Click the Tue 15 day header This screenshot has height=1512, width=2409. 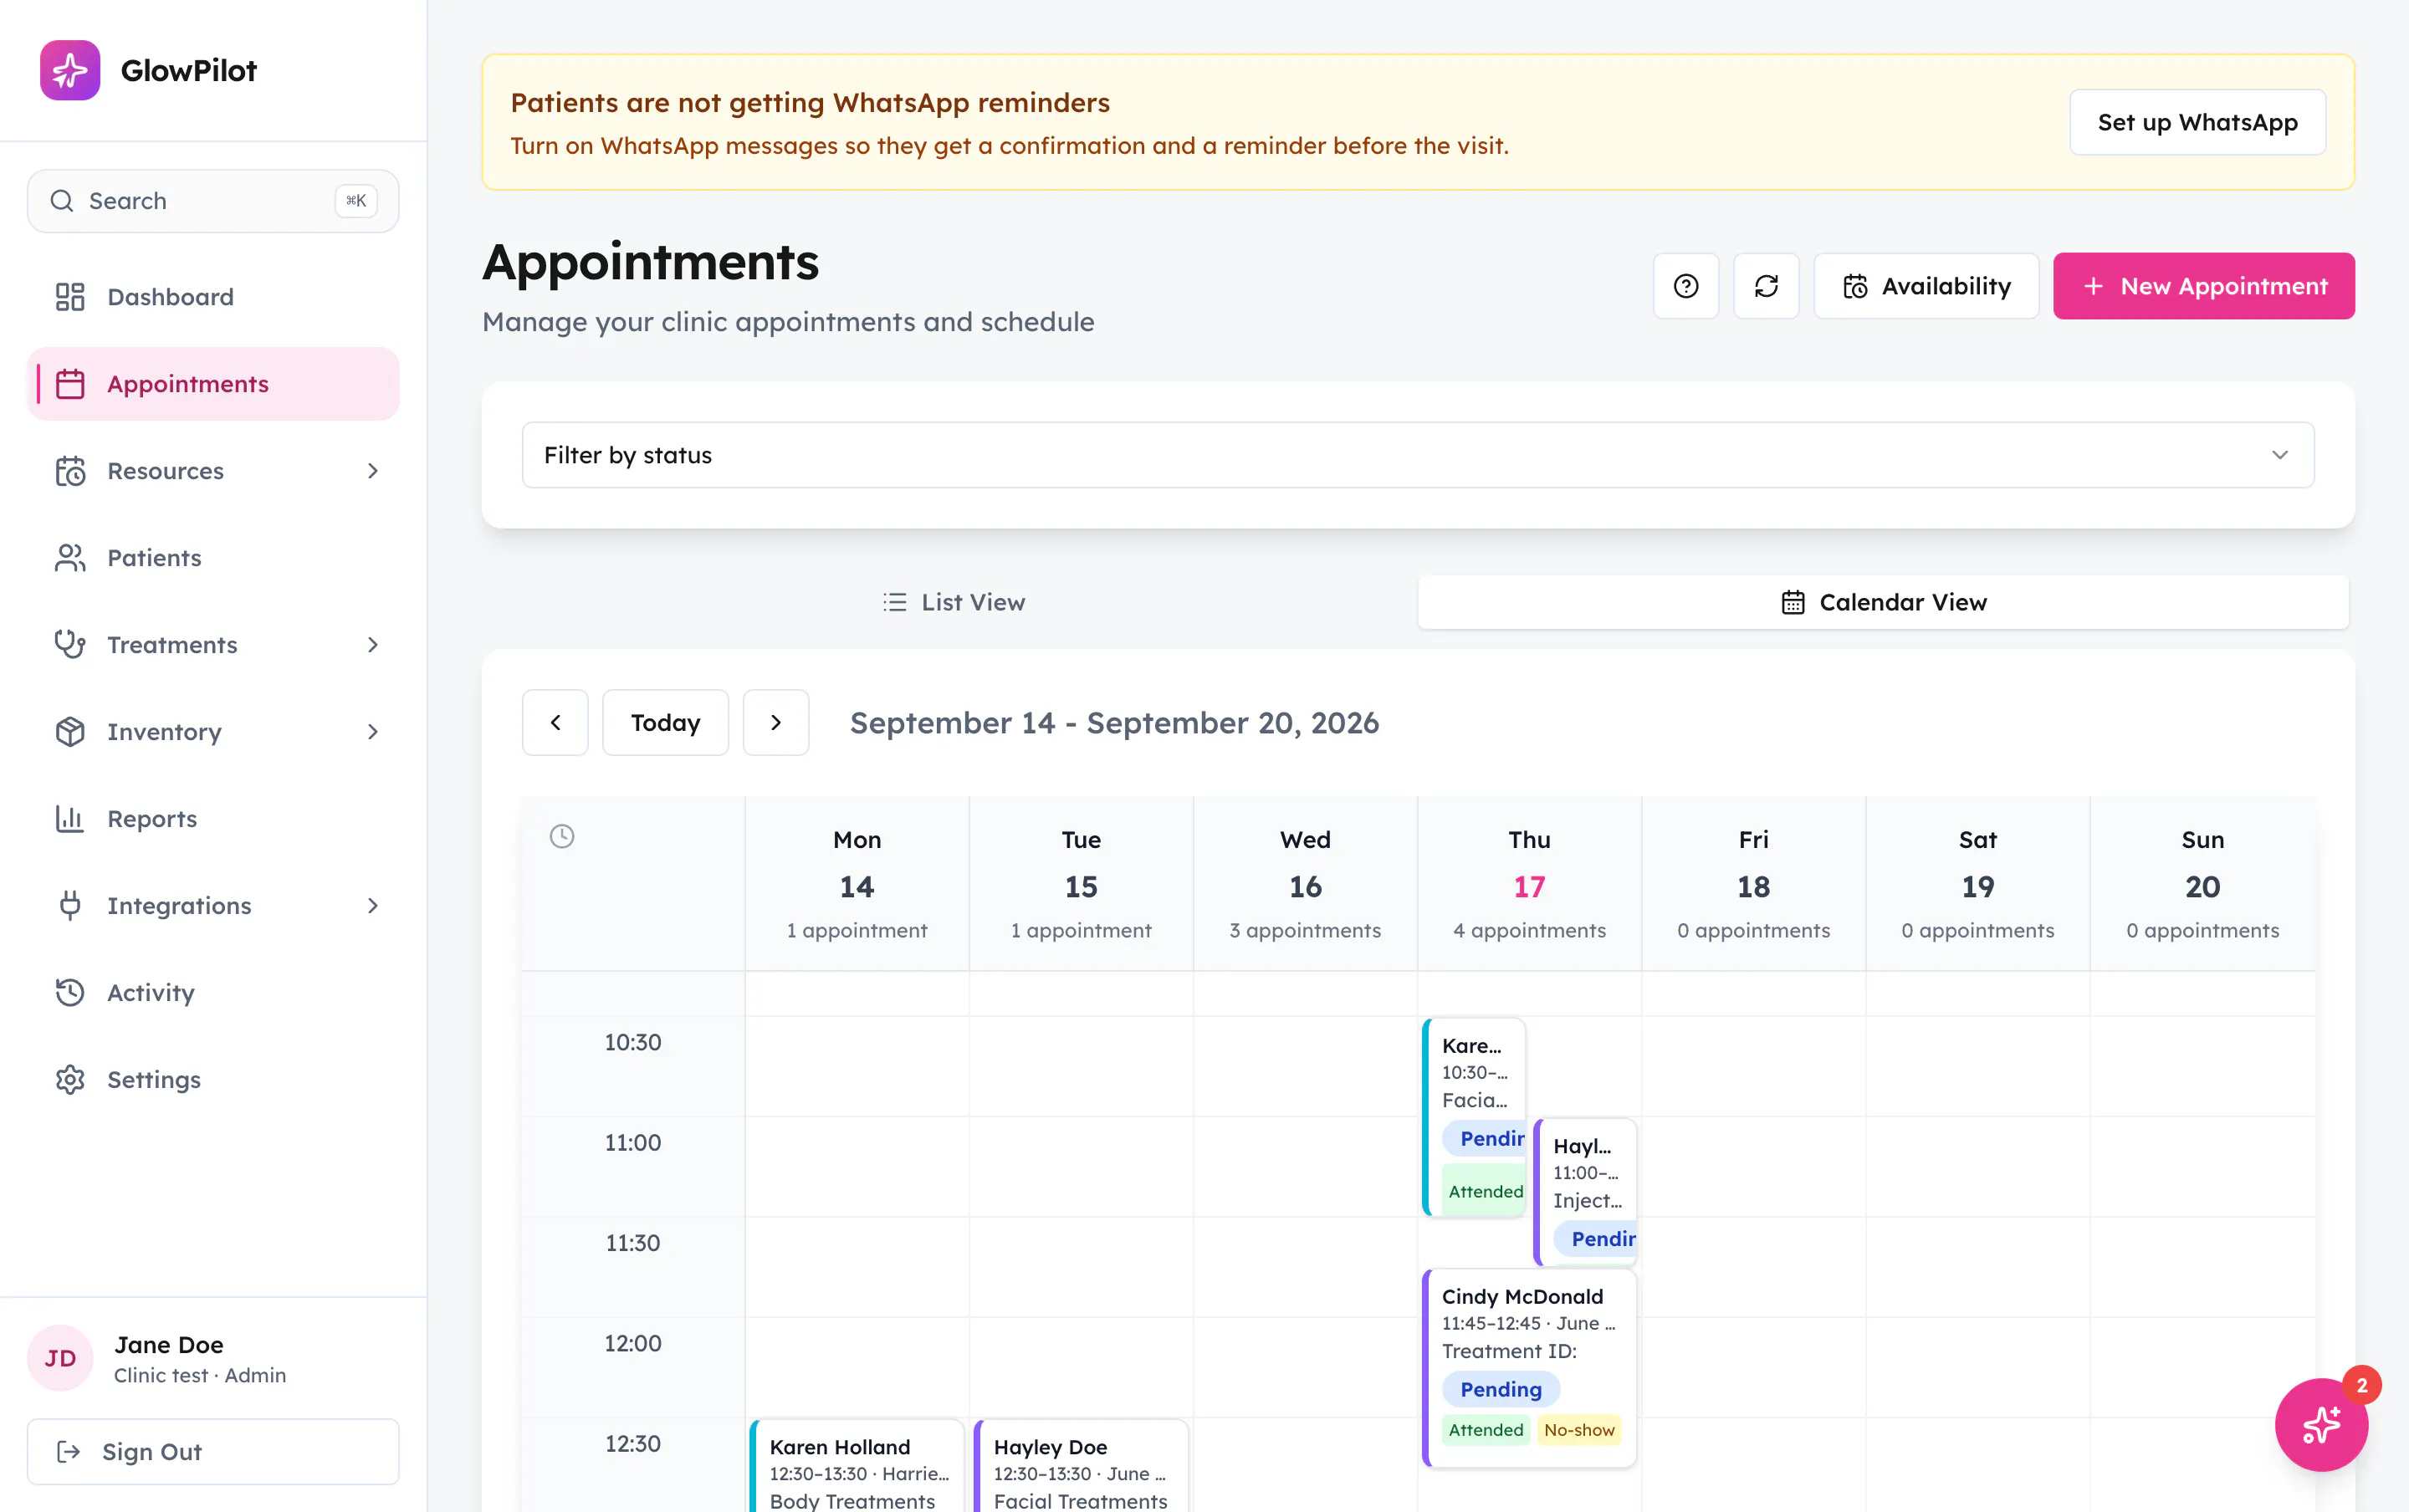[1081, 884]
